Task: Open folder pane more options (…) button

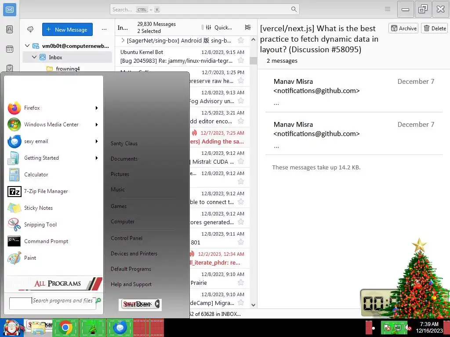Action: click(x=104, y=29)
